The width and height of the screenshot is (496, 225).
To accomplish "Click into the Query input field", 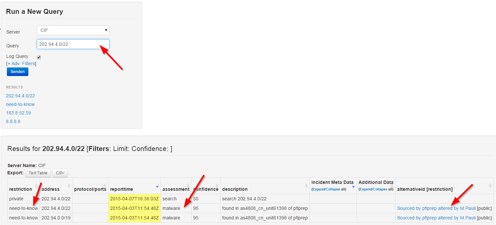I will tap(73, 44).
